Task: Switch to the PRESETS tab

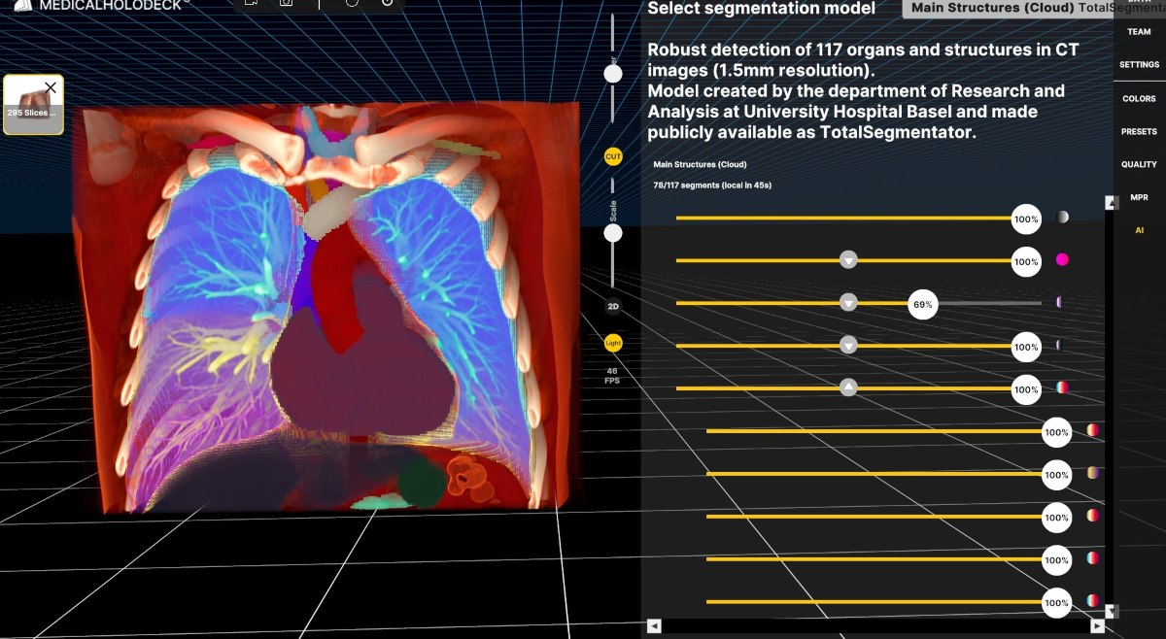Action: [1139, 131]
